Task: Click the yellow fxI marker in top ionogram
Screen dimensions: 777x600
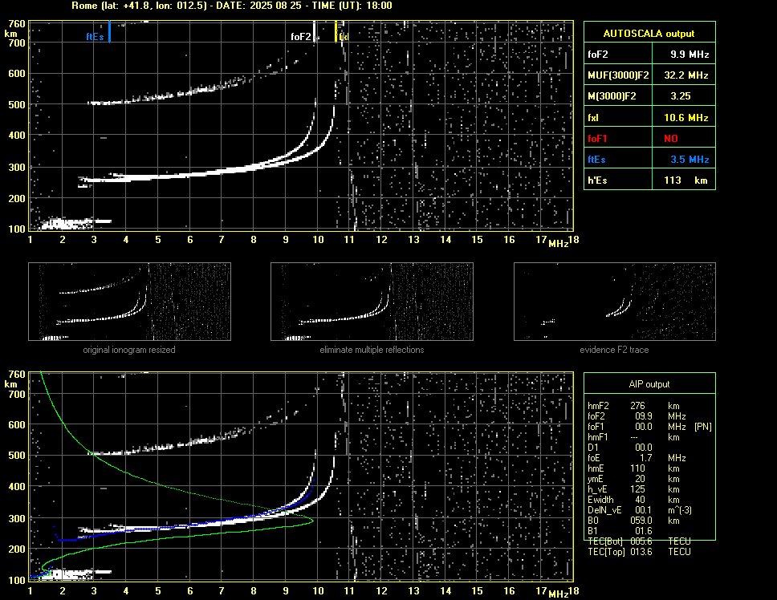Action: (x=336, y=31)
